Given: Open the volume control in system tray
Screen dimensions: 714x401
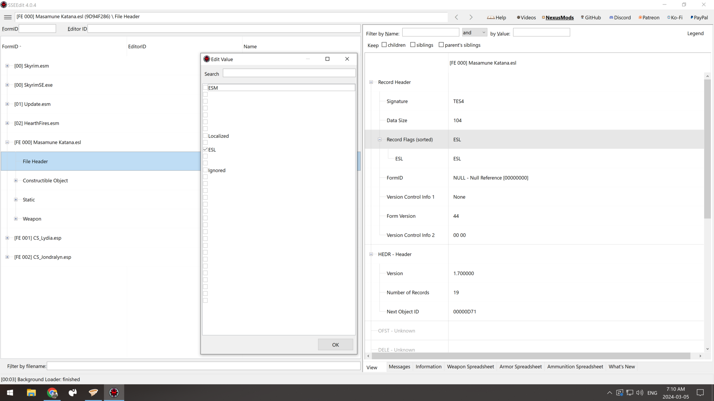Looking at the screenshot, I should [640, 392].
